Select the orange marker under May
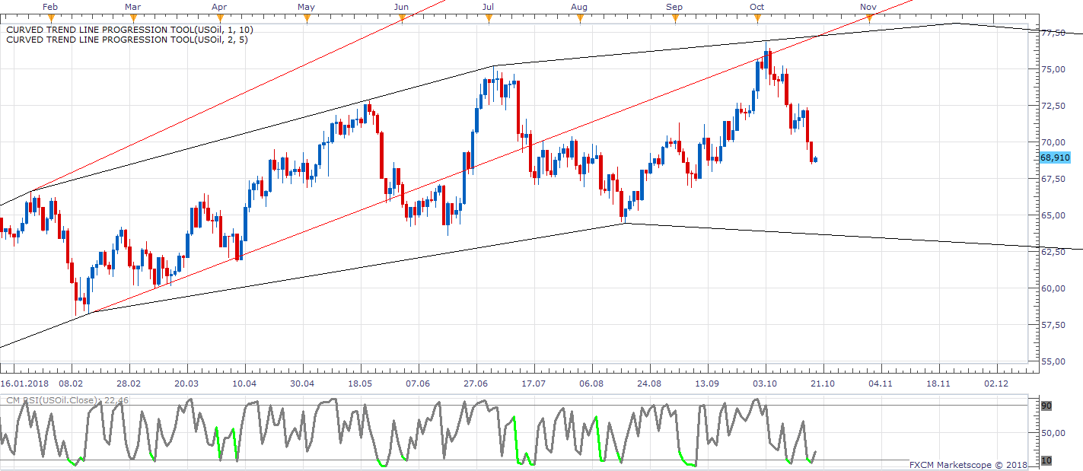The image size is (1083, 471). tap(307, 19)
